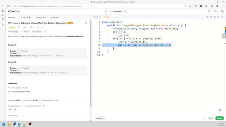Toggle the sidebar panel icon at top left
This screenshot has height=127, width=226.
click(x=2, y=11)
